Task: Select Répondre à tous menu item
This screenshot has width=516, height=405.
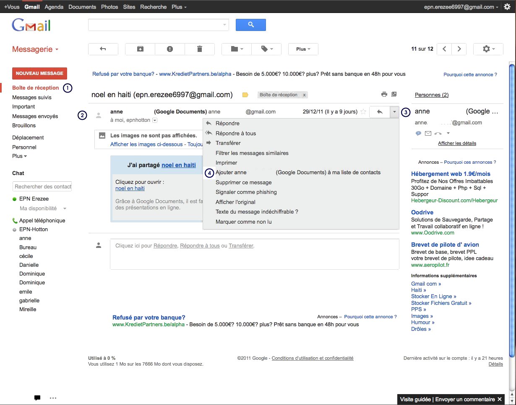Action: point(301,133)
